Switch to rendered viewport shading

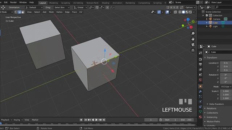point(190,12)
